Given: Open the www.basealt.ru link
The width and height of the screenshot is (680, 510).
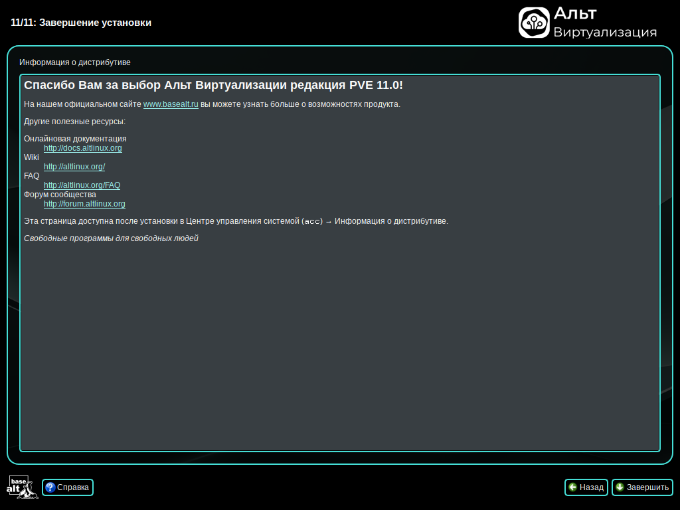Looking at the screenshot, I should point(171,104).
